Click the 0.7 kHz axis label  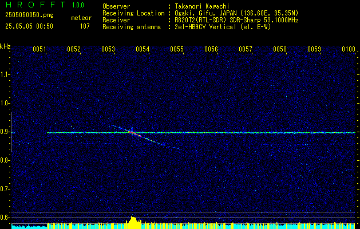[4, 189]
